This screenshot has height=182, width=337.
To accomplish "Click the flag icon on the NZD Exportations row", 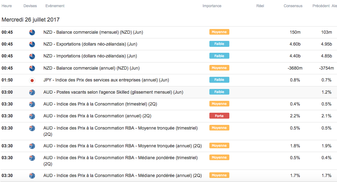I will (32, 44).
